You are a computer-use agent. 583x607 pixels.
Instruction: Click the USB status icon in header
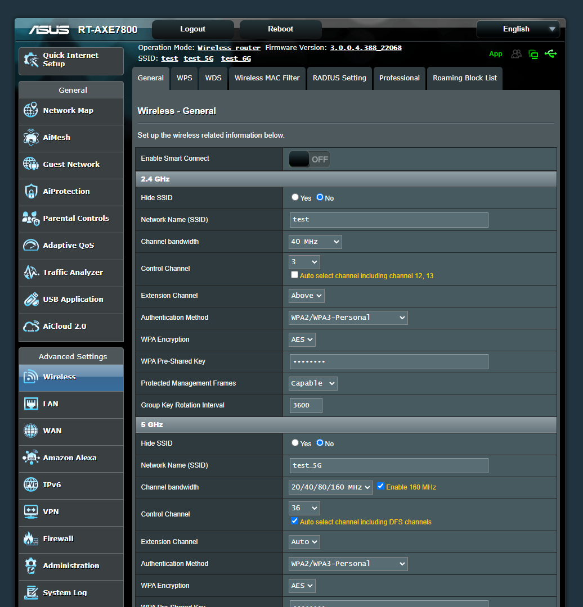coord(551,54)
